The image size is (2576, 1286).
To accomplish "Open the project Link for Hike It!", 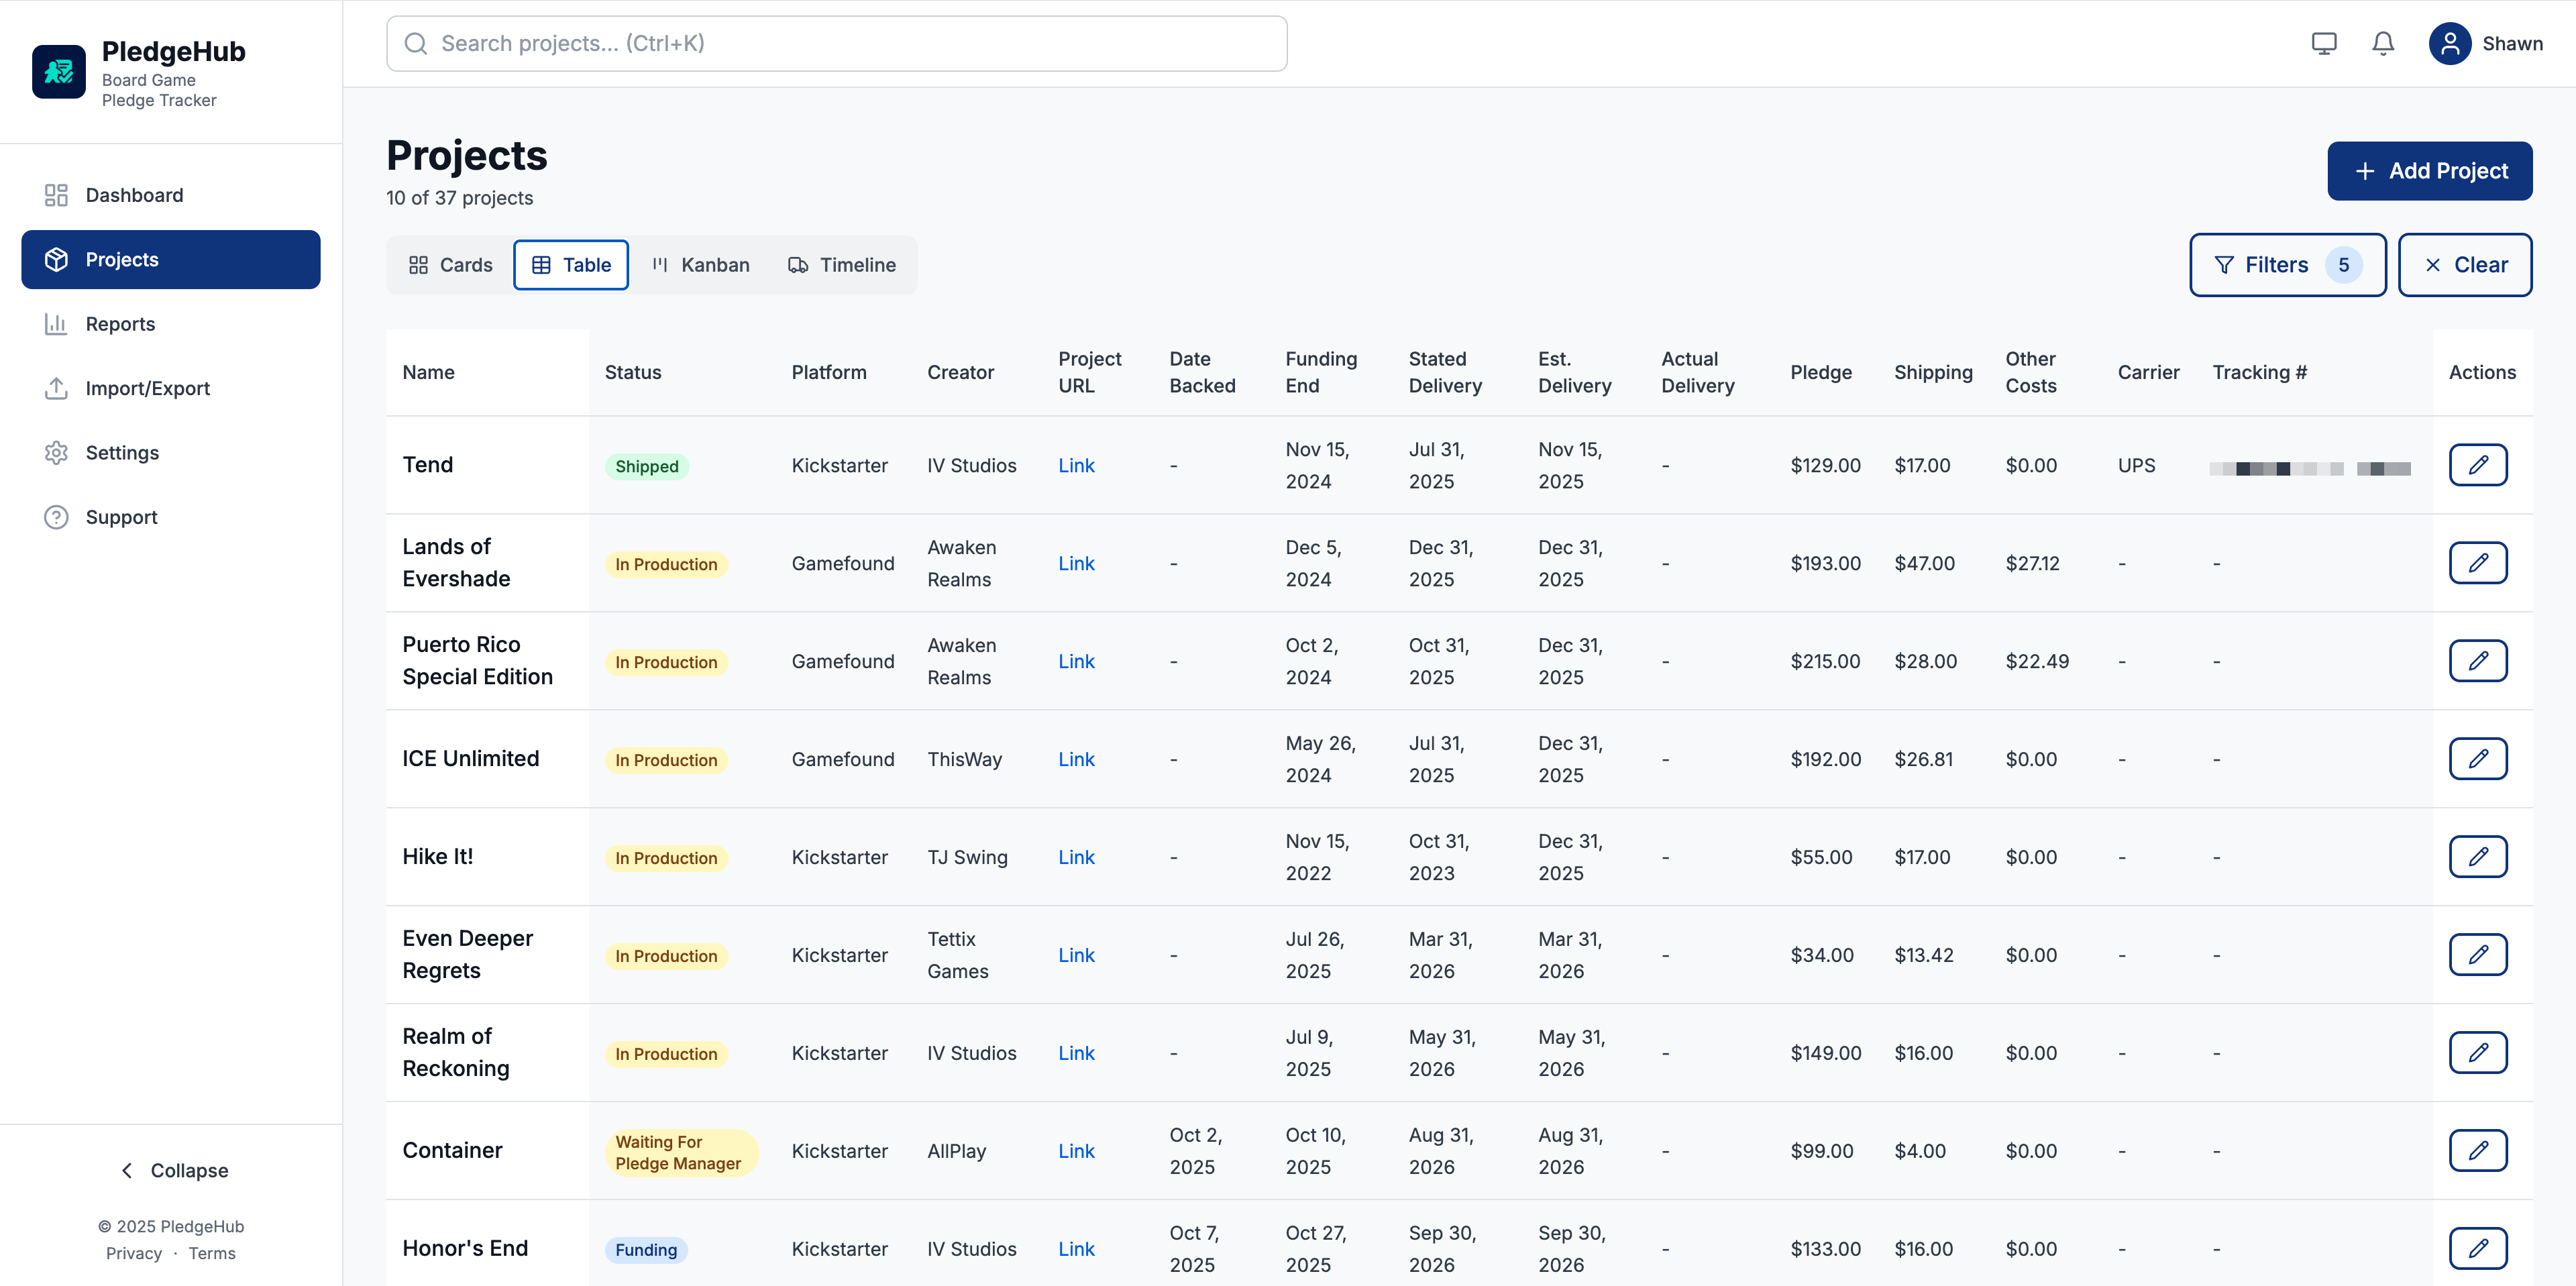I will pos(1076,856).
